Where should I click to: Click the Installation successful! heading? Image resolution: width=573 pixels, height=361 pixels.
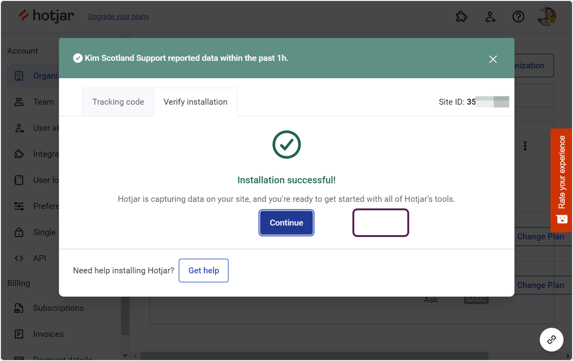click(x=286, y=180)
